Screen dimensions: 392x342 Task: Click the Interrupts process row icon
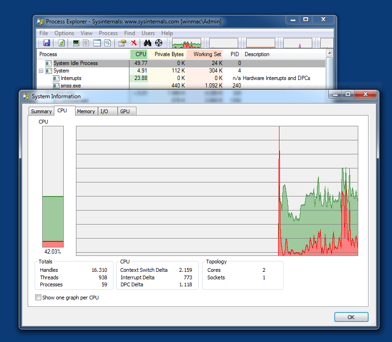pyautogui.click(x=56, y=78)
